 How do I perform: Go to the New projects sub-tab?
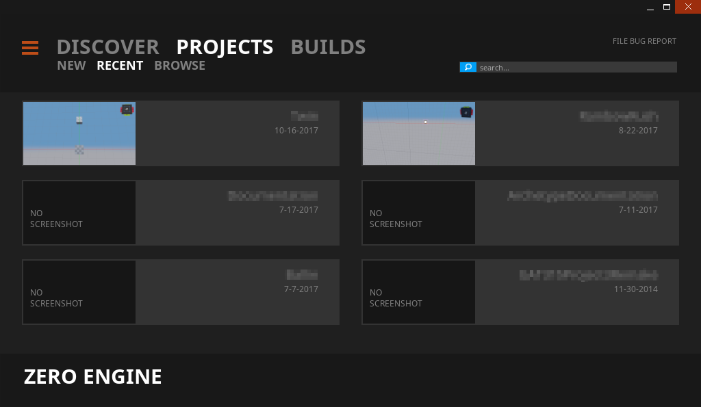(x=71, y=66)
